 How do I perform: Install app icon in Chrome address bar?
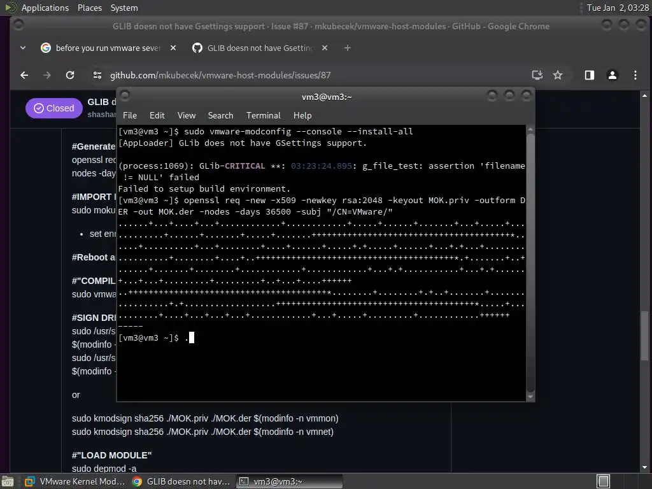click(x=537, y=75)
